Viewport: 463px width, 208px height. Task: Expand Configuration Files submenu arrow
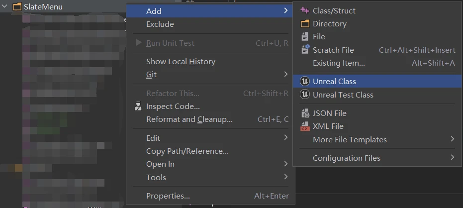(452, 158)
